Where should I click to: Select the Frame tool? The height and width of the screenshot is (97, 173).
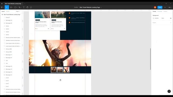click(x=11, y=7)
